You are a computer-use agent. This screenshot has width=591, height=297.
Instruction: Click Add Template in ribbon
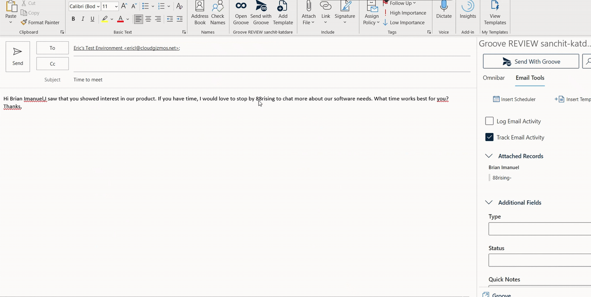point(283,13)
